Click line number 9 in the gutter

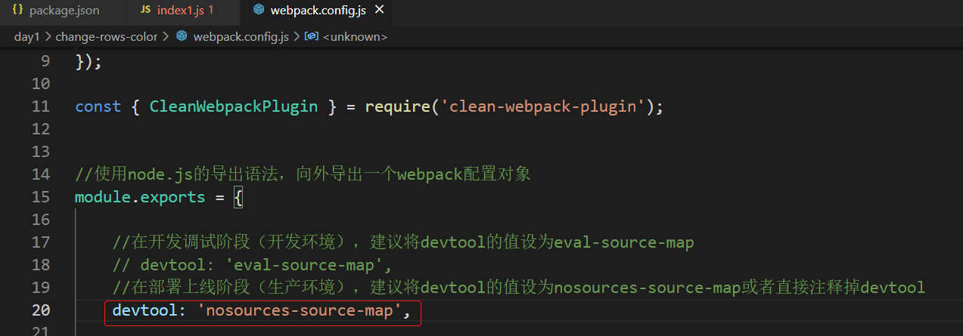click(x=44, y=61)
